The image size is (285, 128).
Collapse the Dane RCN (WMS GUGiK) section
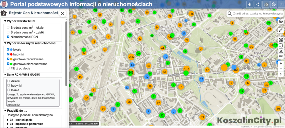pos(5,74)
